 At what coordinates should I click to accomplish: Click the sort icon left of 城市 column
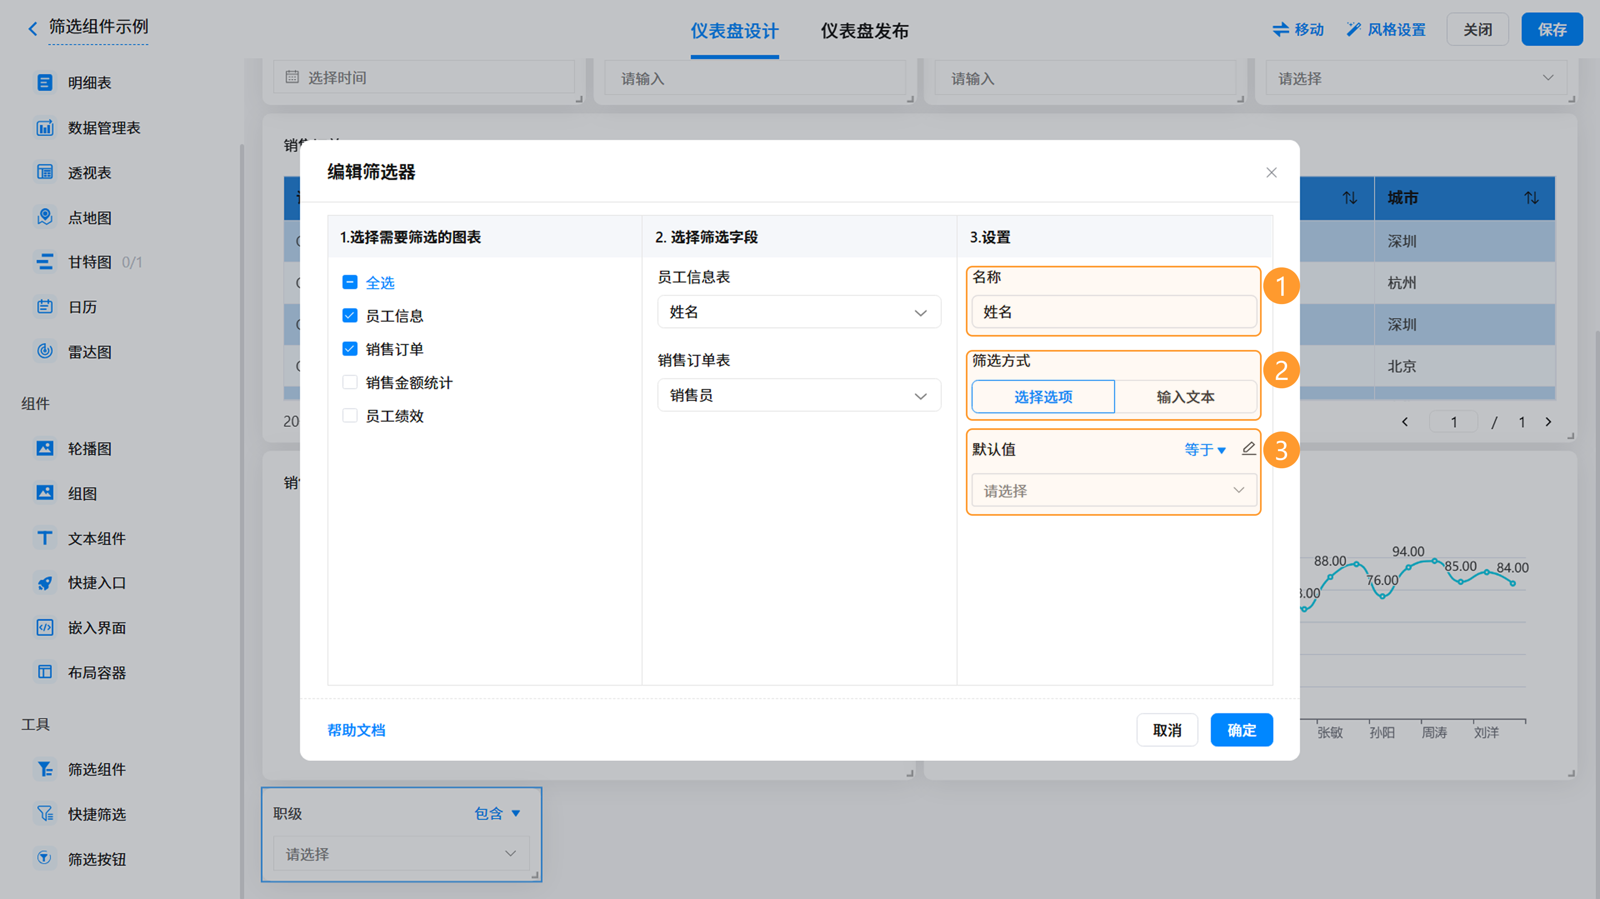click(1349, 198)
